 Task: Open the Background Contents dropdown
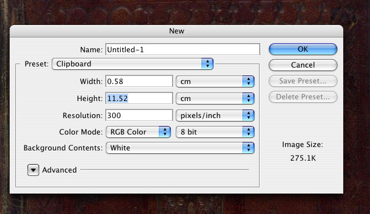pyautogui.click(x=180, y=148)
